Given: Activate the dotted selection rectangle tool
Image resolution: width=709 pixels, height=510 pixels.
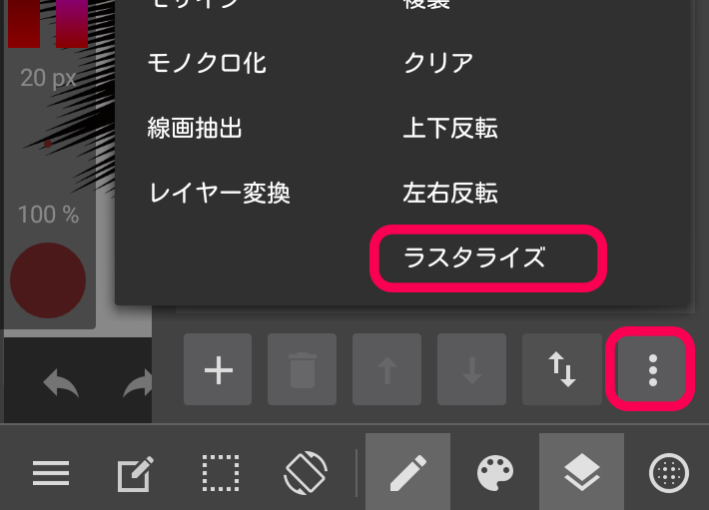Looking at the screenshot, I should [221, 473].
